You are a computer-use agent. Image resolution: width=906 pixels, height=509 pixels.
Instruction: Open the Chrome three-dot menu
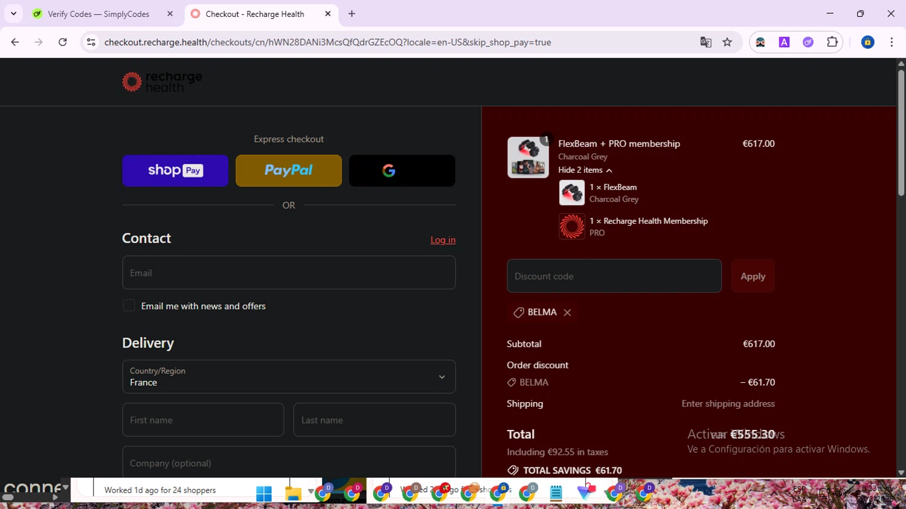892,42
